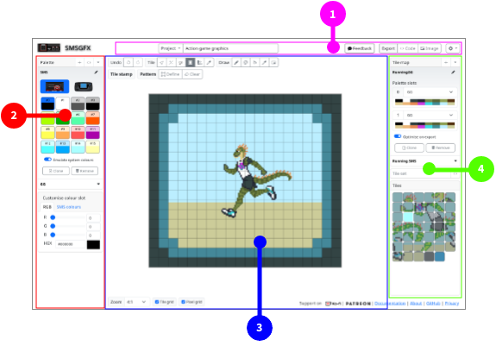Toggle Optimise on export switch
The image size is (496, 346).
click(x=398, y=136)
